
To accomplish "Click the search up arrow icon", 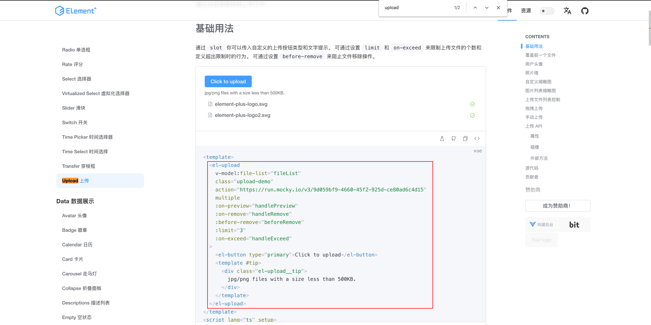I will [x=475, y=7].
